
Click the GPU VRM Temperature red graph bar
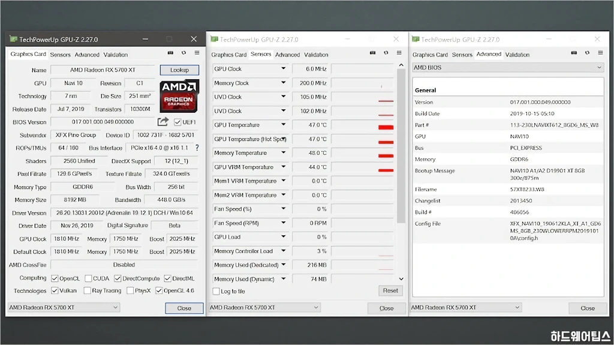(386, 170)
